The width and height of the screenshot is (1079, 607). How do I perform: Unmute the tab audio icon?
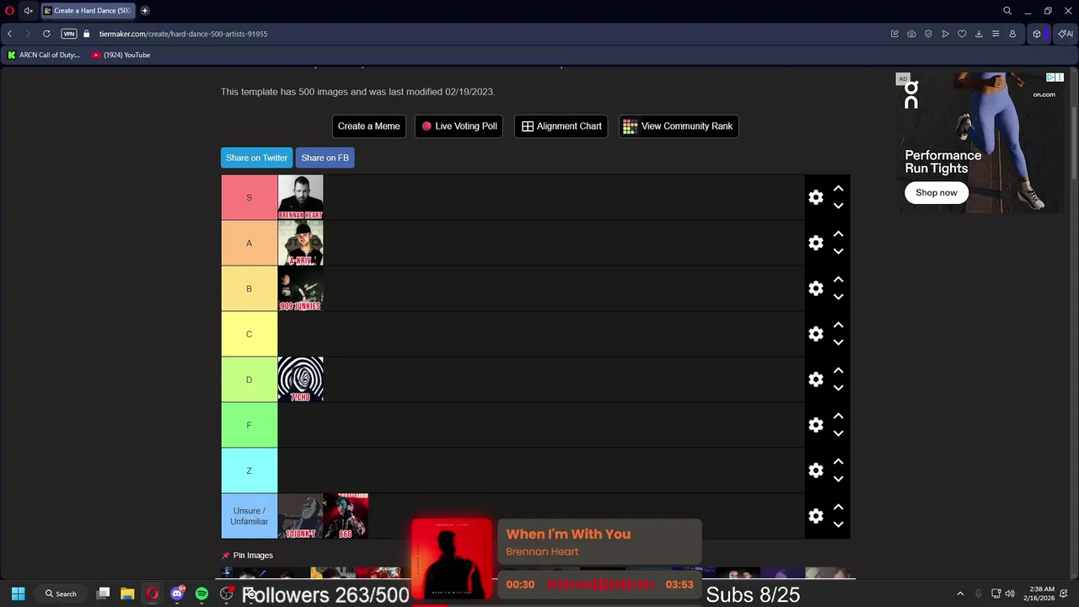pyautogui.click(x=28, y=11)
